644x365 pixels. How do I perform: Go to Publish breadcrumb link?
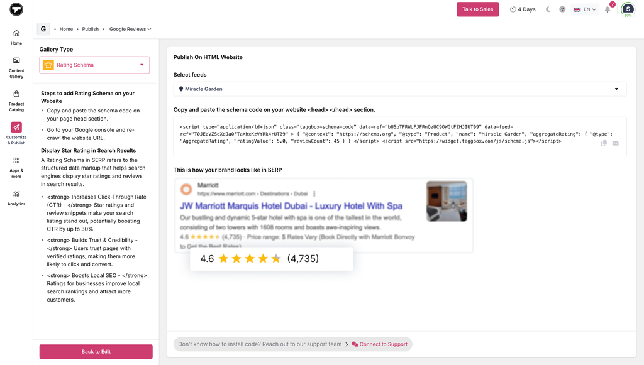click(91, 29)
